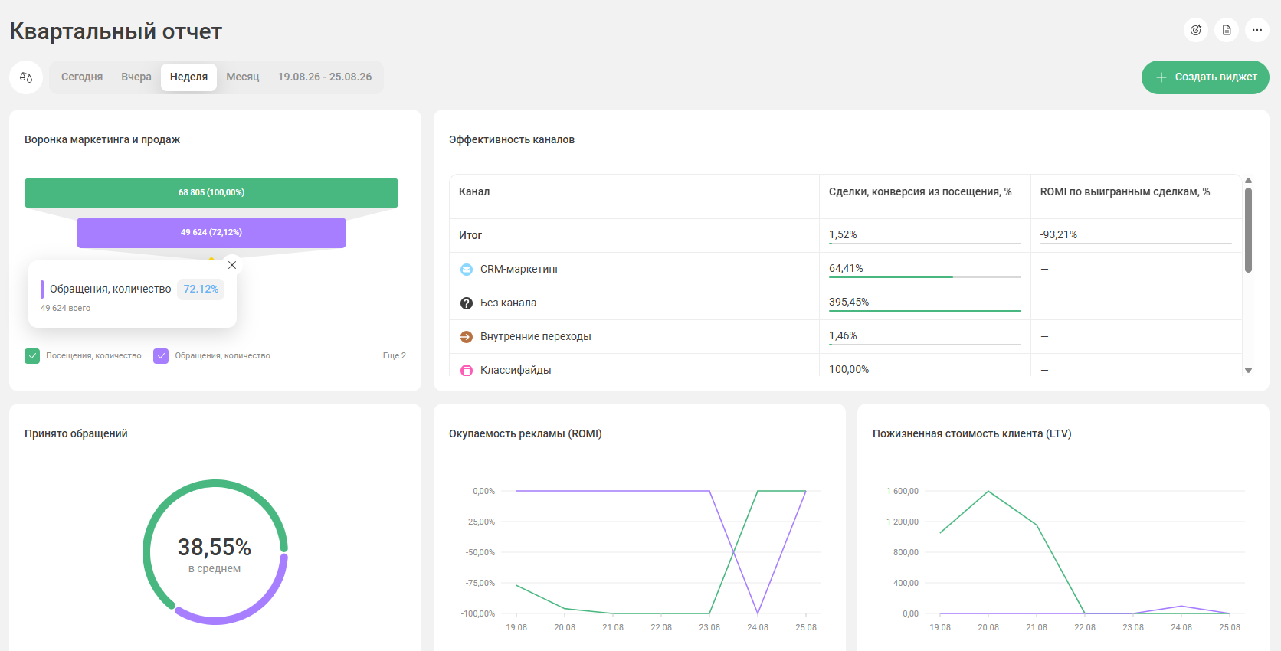Viewport: 1281px width, 651px height.
Task: Close the Обращения tooltip popup
Action: pyautogui.click(x=232, y=265)
